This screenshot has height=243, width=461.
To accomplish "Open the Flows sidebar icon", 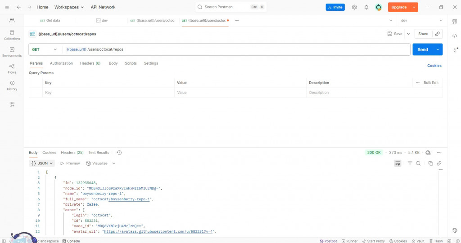I will (12, 69).
